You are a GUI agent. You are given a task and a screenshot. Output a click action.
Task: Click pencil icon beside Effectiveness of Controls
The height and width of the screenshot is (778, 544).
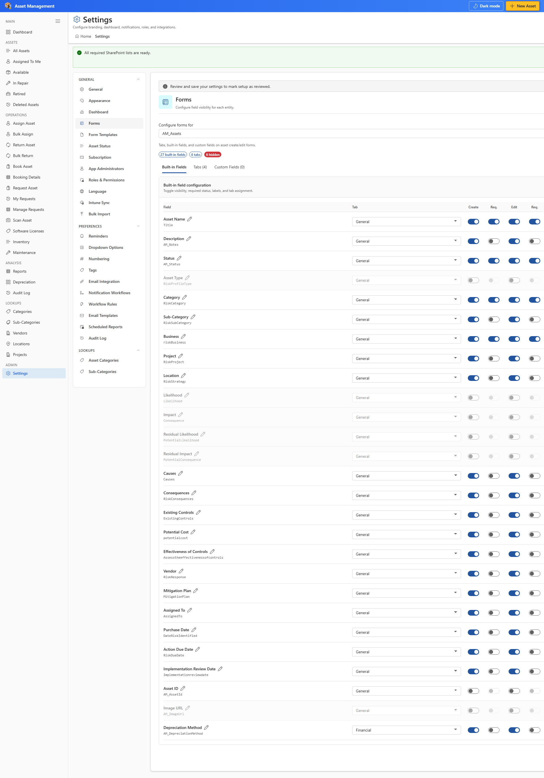212,552
